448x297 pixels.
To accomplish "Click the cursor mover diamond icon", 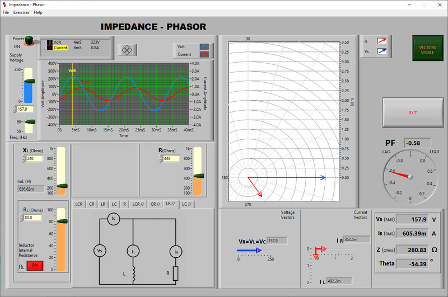I will pyautogui.click(x=127, y=50).
